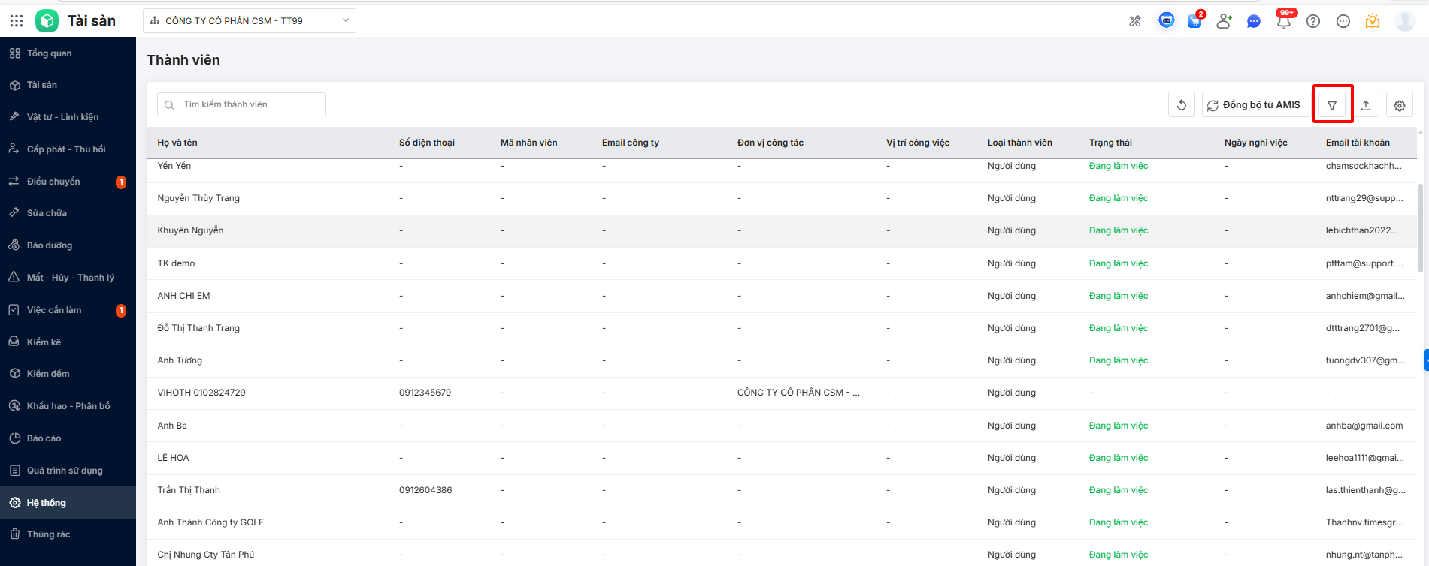Click the help question mark icon
Image resolution: width=1429 pixels, height=566 pixels.
[1313, 21]
